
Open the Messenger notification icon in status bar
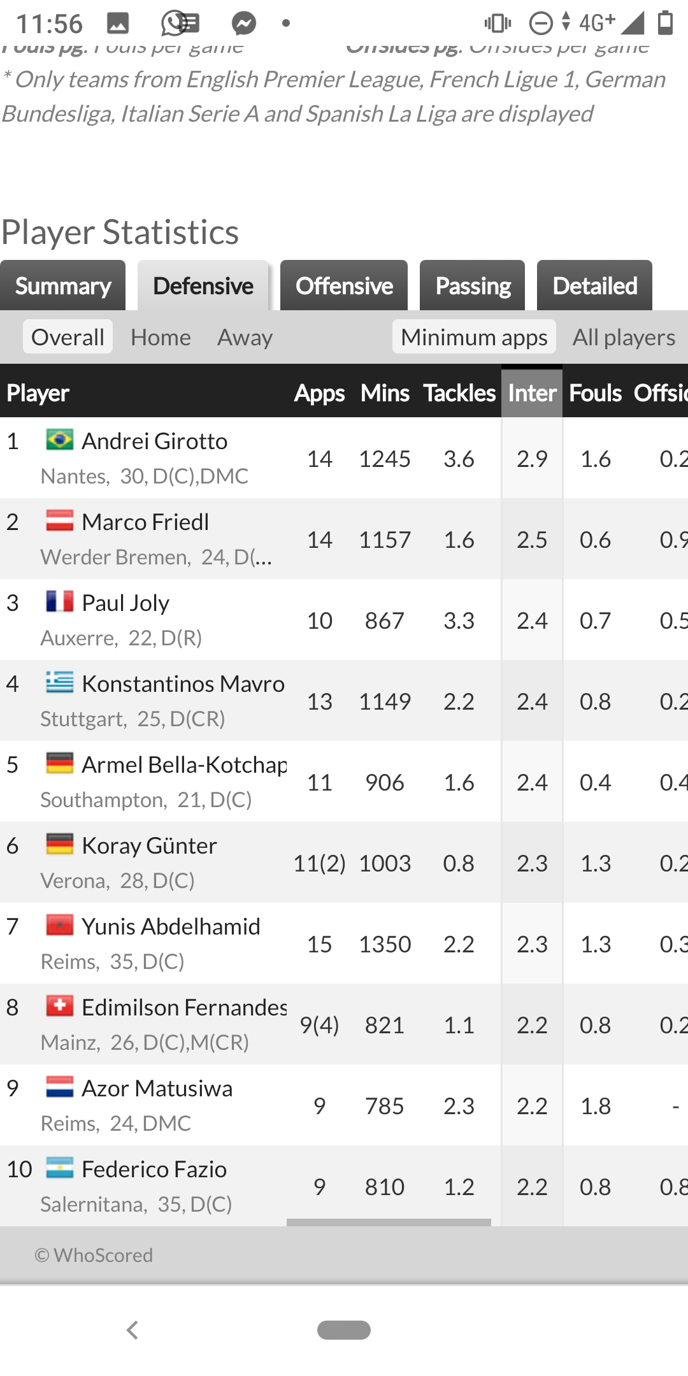tap(243, 24)
